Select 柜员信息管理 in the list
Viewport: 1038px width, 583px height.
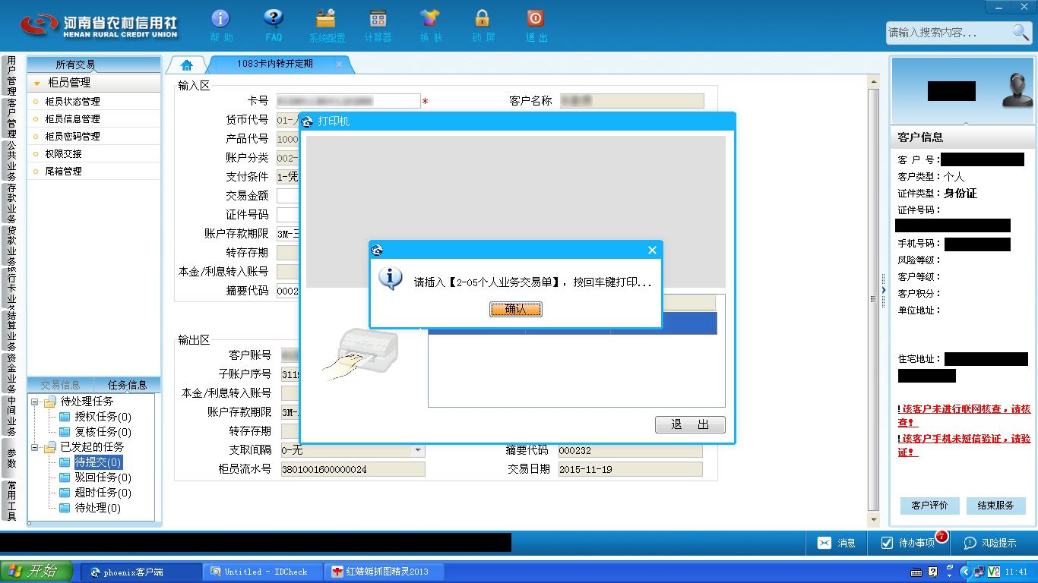pyautogui.click(x=72, y=119)
